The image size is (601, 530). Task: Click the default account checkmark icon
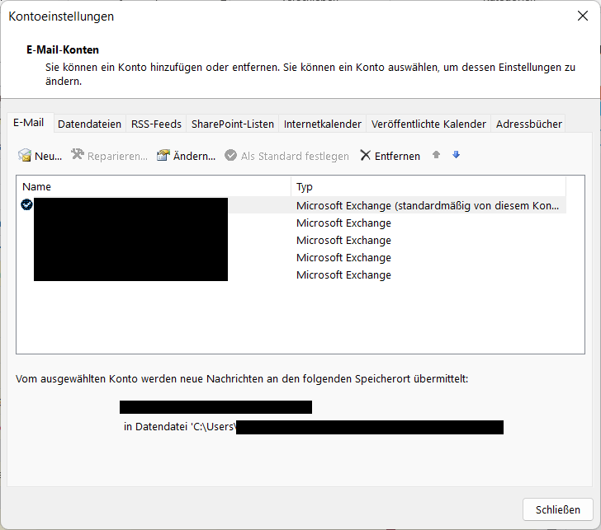click(x=26, y=204)
